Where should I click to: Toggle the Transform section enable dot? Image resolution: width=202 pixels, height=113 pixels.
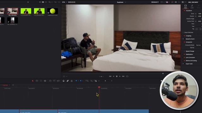(x=184, y=11)
